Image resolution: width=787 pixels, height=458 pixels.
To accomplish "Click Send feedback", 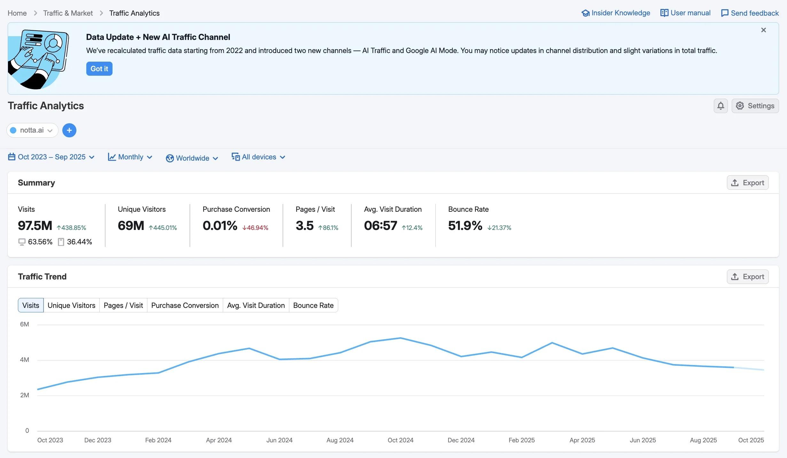I will tap(750, 13).
